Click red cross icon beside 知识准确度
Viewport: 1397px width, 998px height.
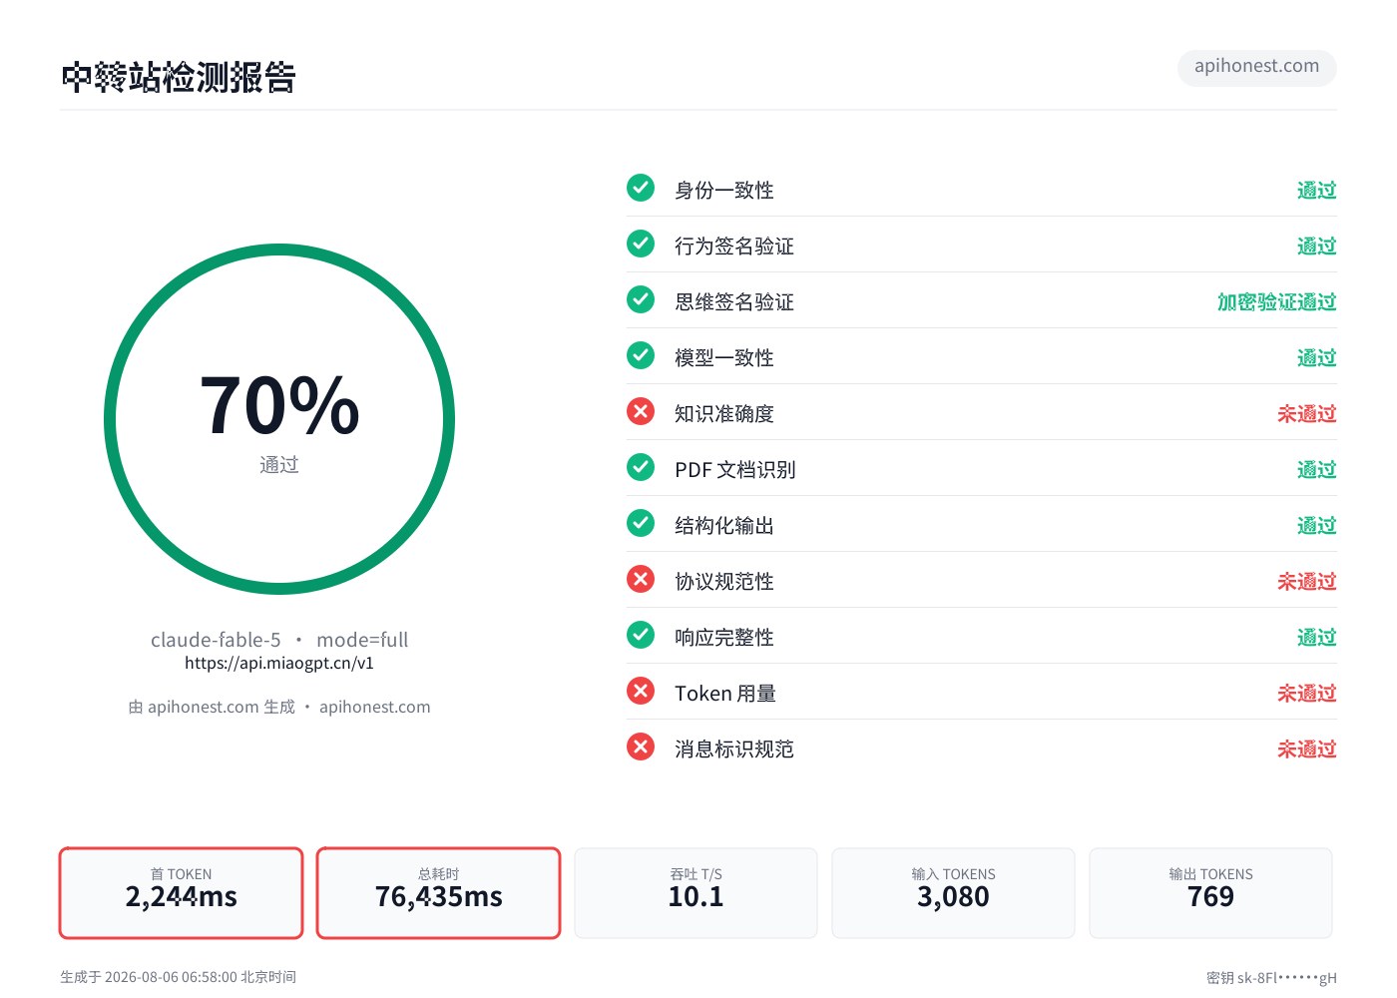tap(641, 411)
